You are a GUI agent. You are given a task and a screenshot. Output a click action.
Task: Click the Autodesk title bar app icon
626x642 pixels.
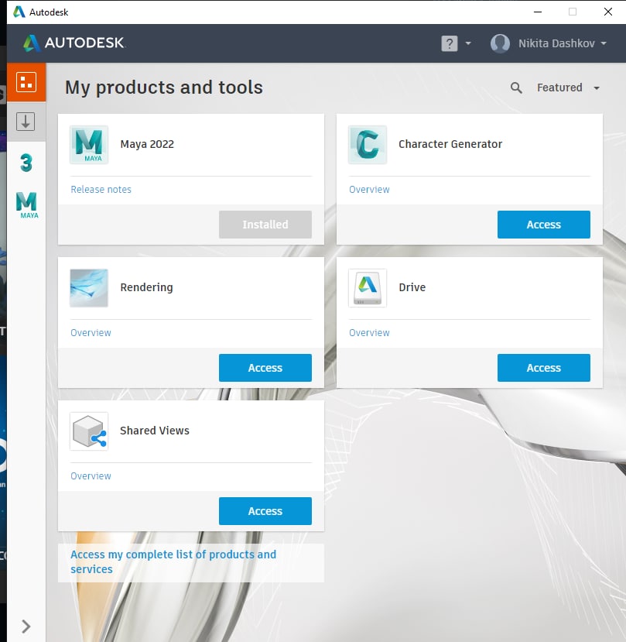click(19, 12)
